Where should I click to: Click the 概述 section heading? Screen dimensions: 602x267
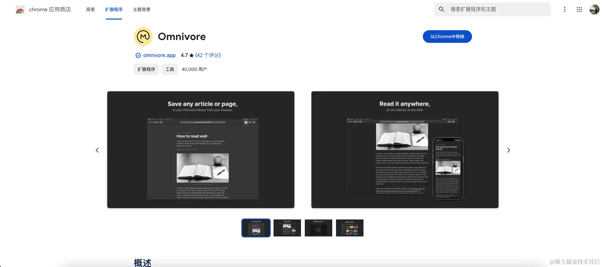click(x=143, y=263)
